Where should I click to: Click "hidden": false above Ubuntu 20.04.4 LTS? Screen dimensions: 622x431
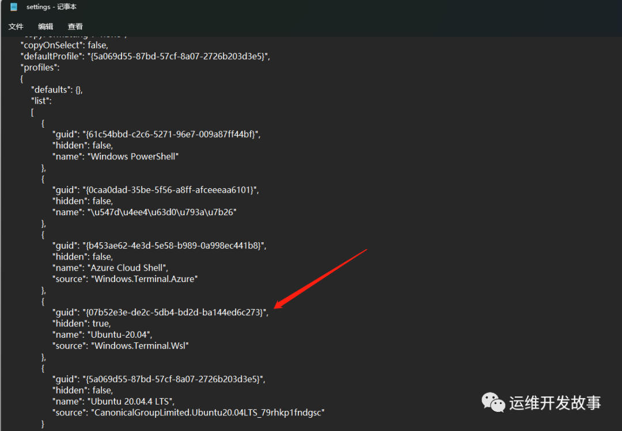(x=82, y=390)
